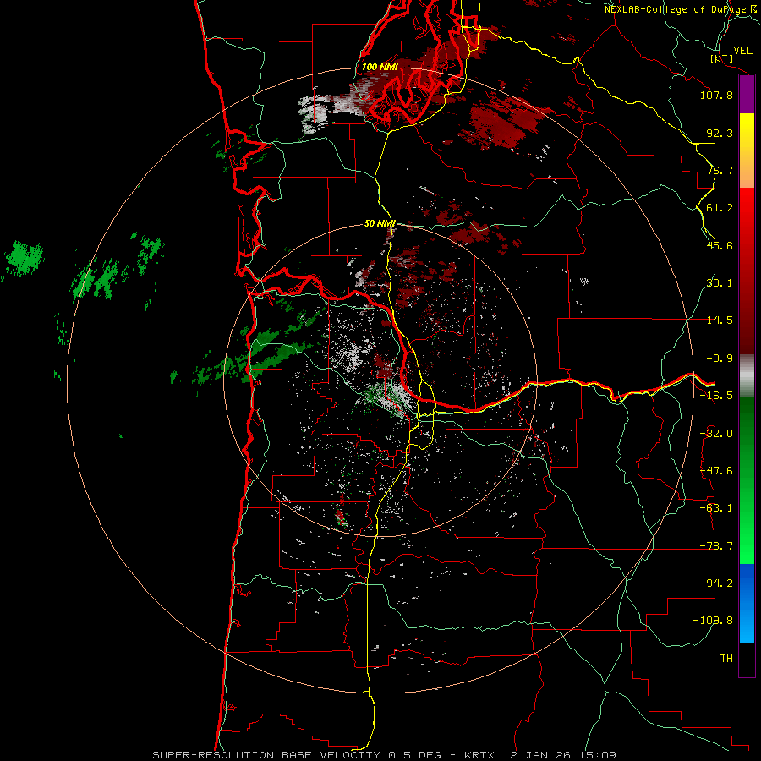The height and width of the screenshot is (761, 761).
Task: Select the -78.7 scale value
Action: click(716, 546)
